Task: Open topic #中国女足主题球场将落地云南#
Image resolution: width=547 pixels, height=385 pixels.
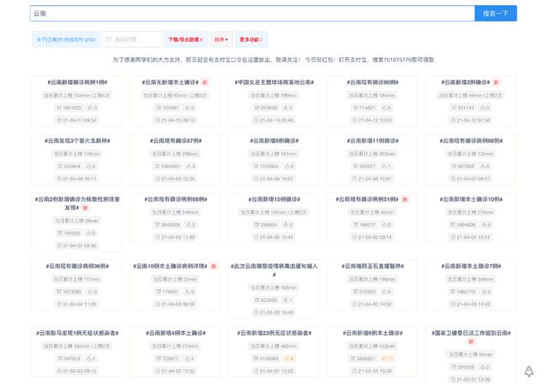Action: pos(273,82)
